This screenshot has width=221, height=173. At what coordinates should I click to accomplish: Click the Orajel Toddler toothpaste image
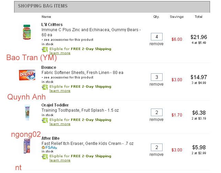[27, 112]
